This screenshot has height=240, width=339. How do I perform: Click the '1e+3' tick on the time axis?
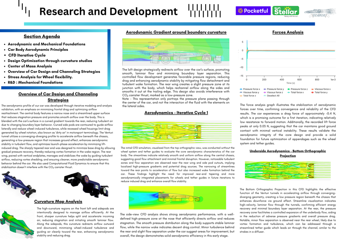(333, 80)
